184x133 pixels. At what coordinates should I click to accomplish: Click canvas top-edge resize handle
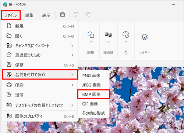click(x=136, y=66)
